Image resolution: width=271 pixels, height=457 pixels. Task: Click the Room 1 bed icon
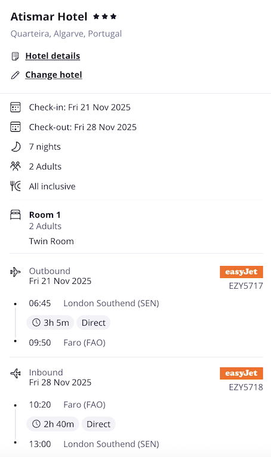tap(16, 215)
